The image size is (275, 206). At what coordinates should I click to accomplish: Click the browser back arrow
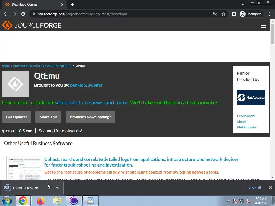tap(6, 14)
